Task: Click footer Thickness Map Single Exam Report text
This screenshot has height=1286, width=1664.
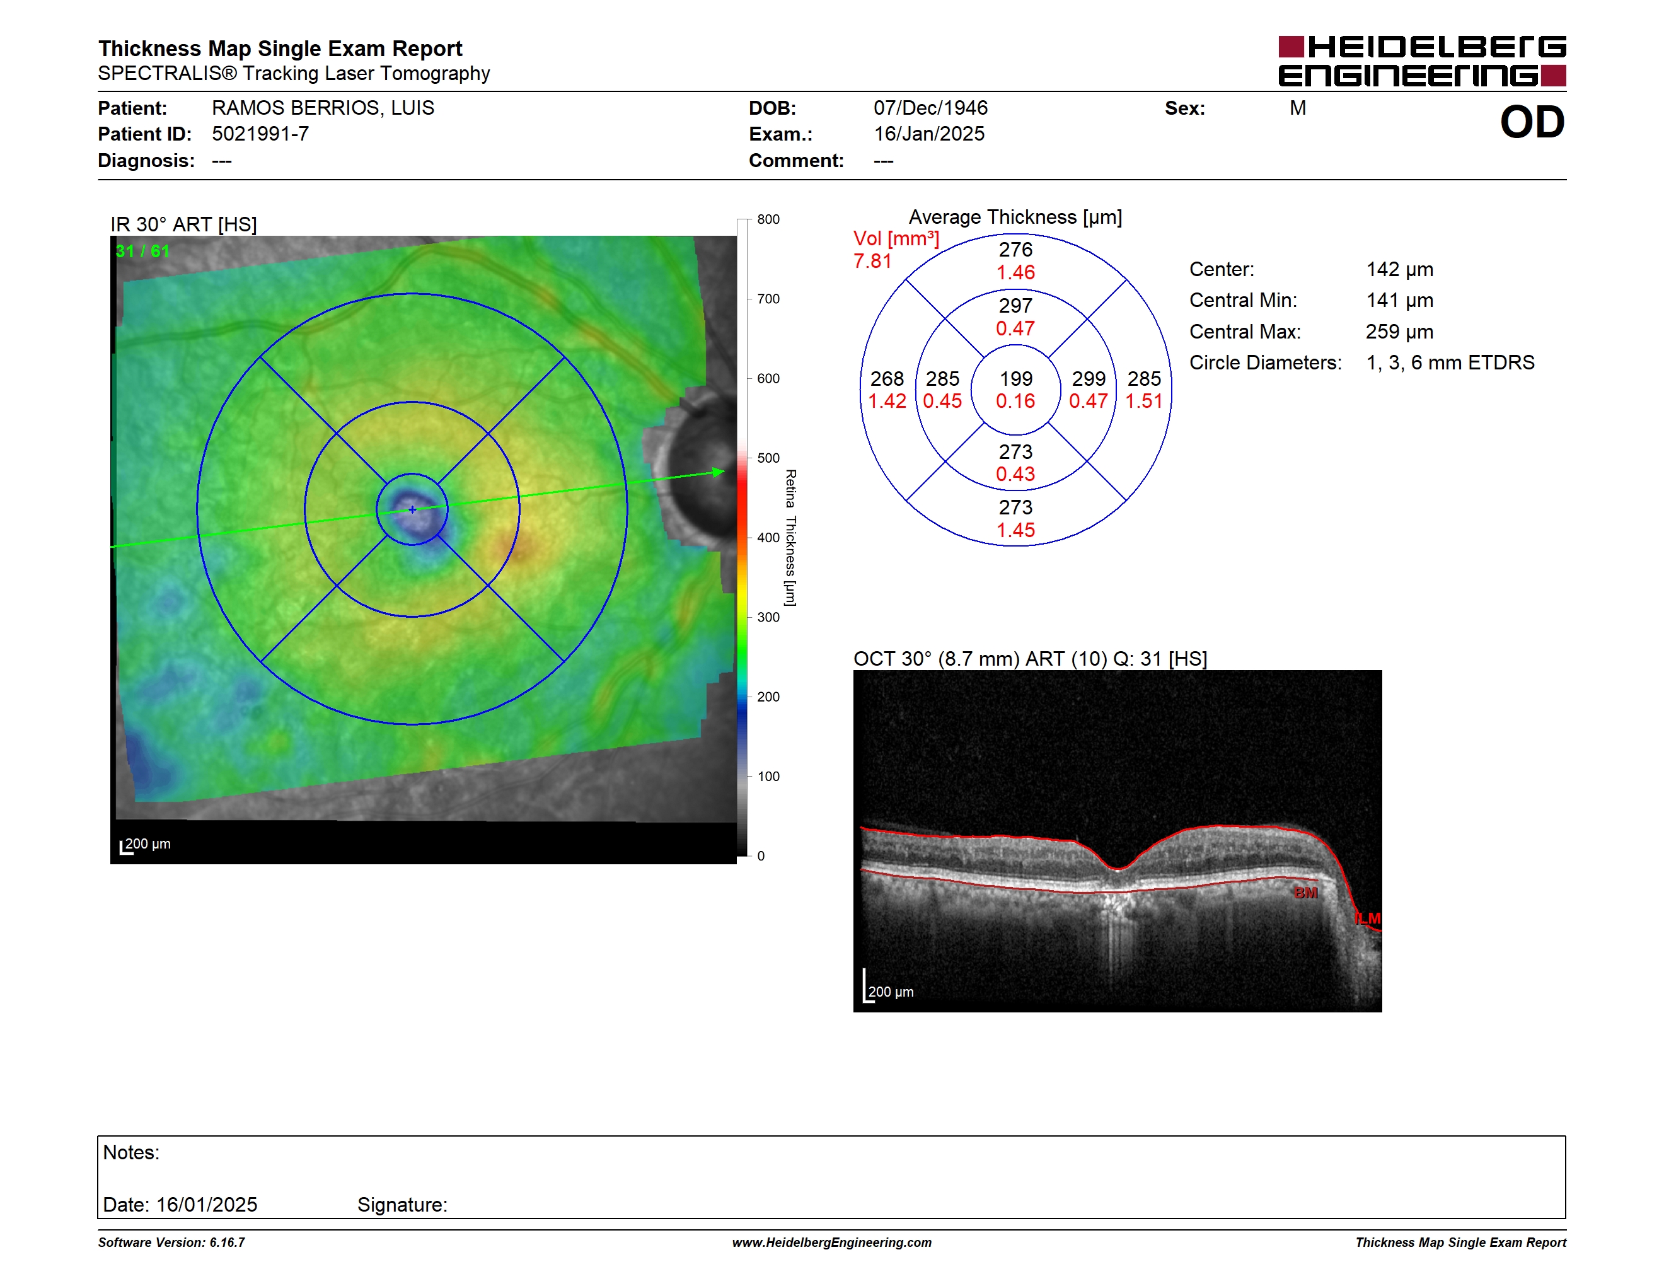Action: click(x=1460, y=1242)
